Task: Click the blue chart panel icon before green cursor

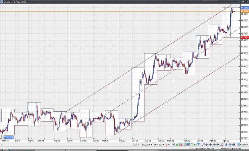Action: coord(188,145)
